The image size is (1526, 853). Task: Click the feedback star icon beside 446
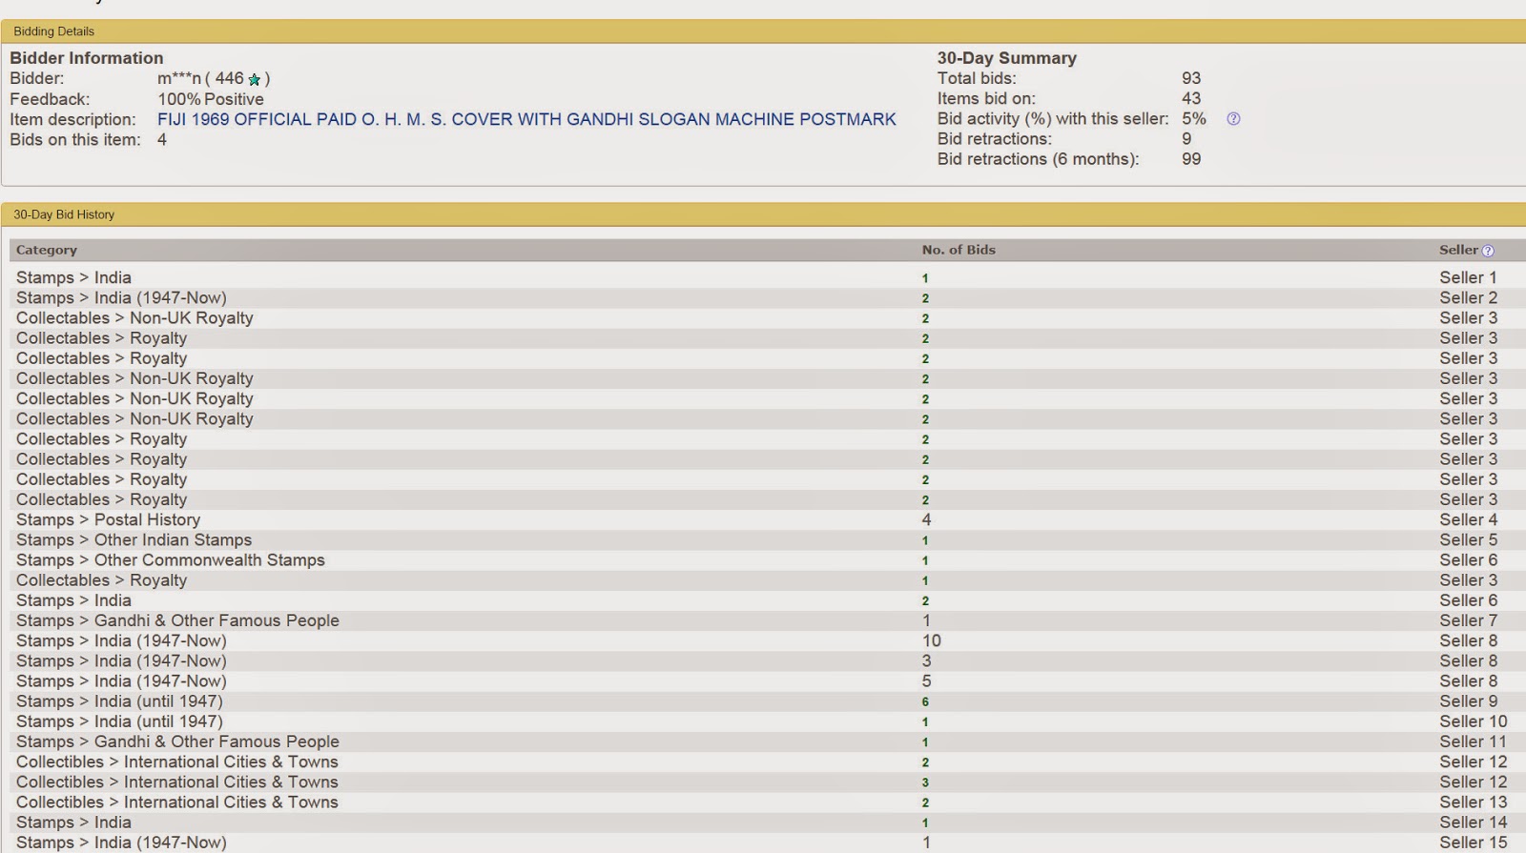point(255,79)
